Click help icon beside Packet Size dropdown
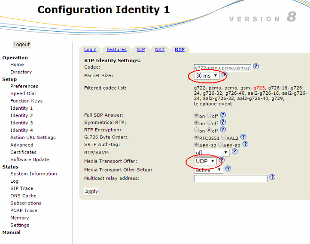310x244 pixels. [224, 75]
